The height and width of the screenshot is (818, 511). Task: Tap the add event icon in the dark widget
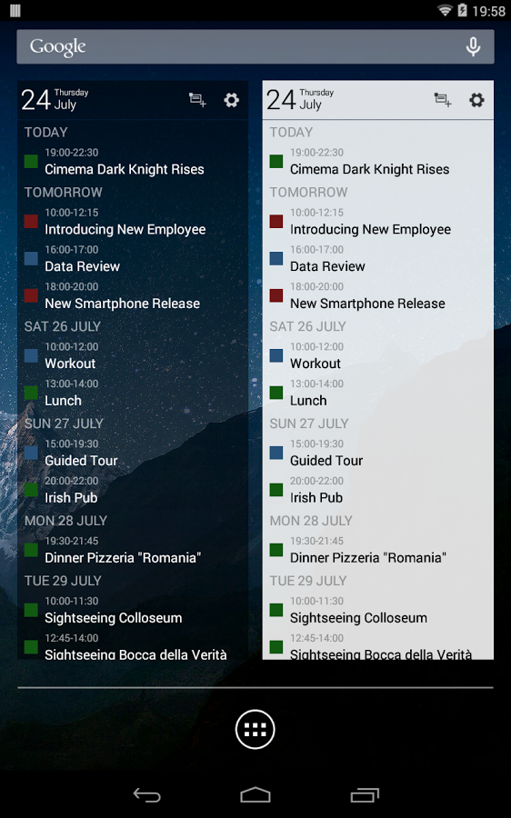pos(197,100)
